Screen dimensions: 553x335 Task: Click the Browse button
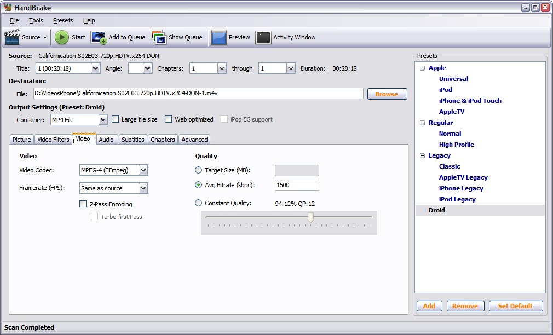(x=387, y=94)
